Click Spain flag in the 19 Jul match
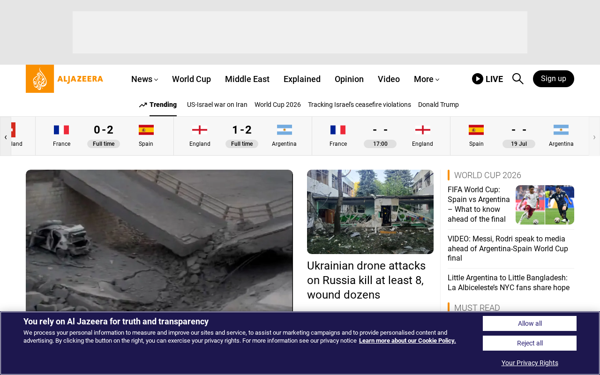 click(476, 130)
